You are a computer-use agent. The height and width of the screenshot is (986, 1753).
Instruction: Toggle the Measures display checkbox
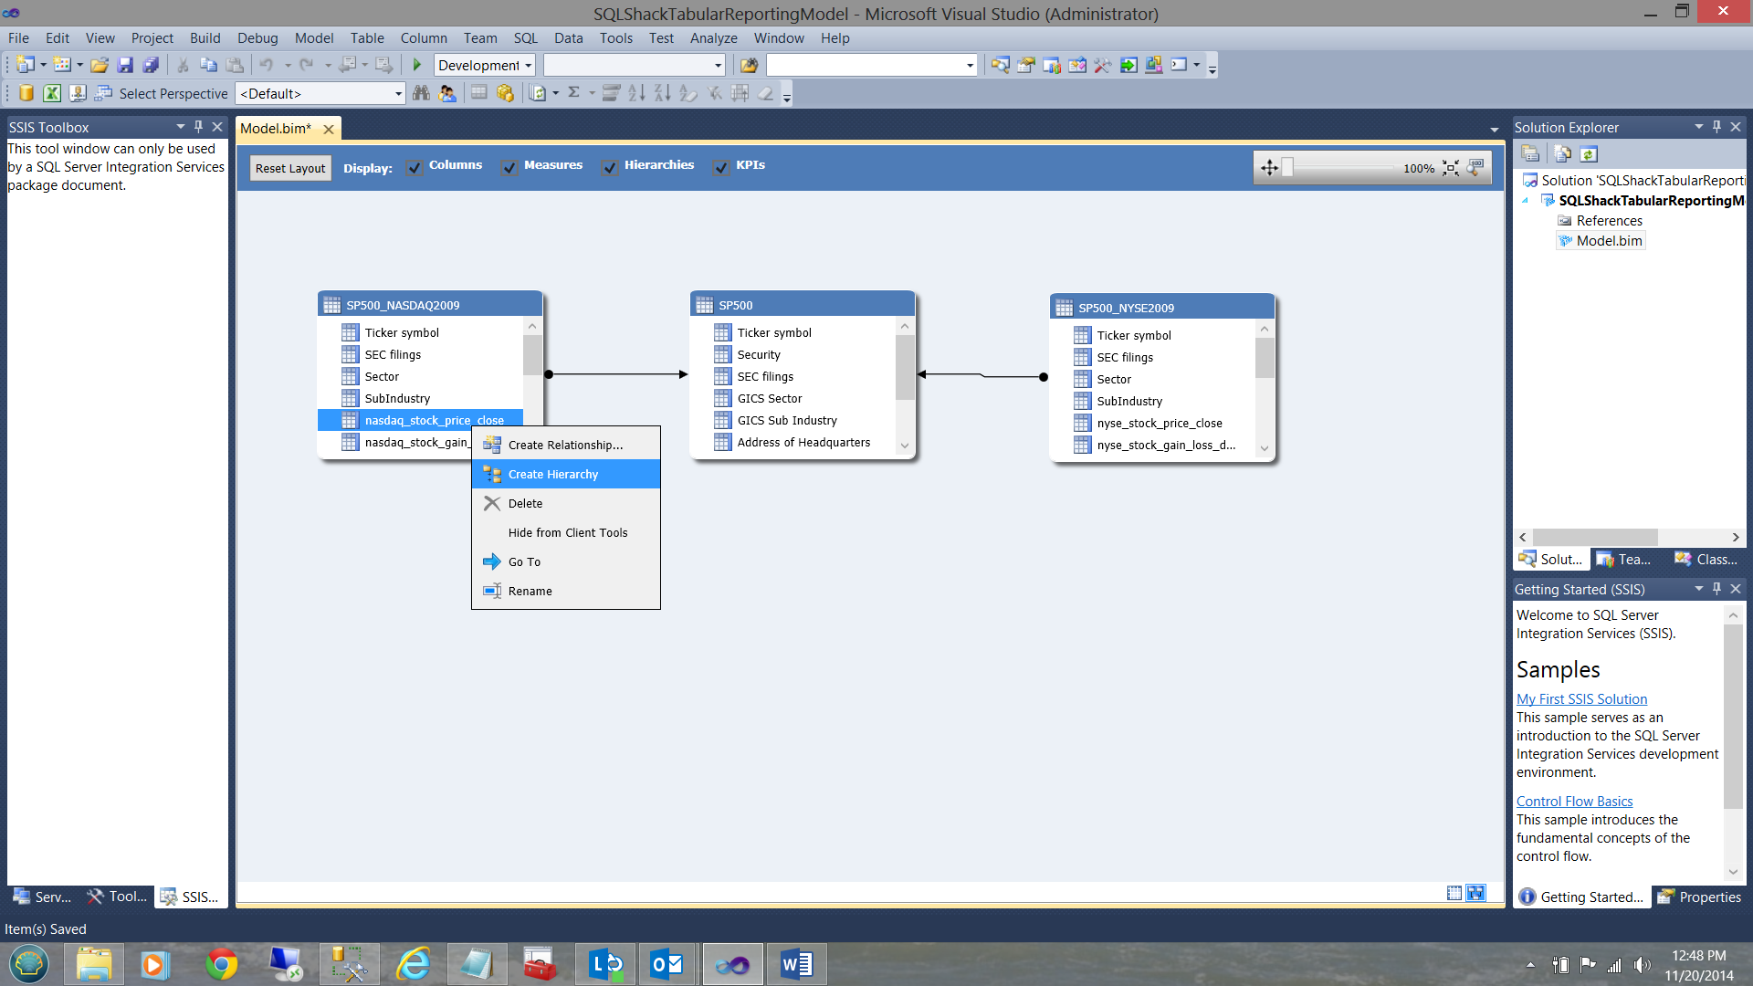[x=509, y=168]
